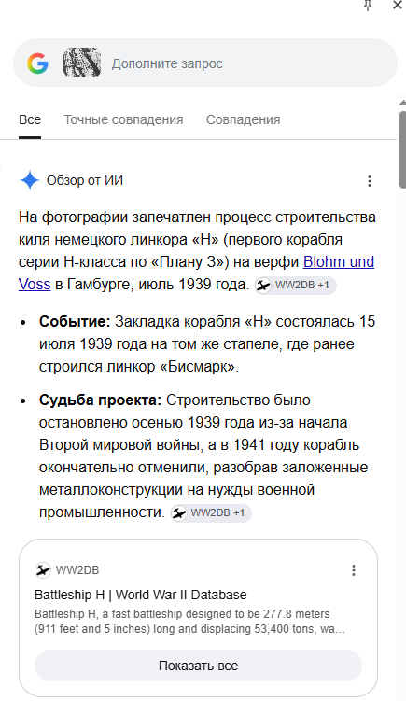Switch to Точные совпадения tab
The width and height of the screenshot is (406, 701).
[123, 119]
